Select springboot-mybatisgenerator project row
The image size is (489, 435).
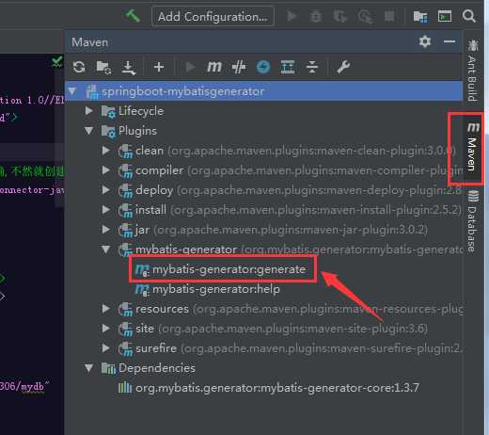(x=264, y=91)
